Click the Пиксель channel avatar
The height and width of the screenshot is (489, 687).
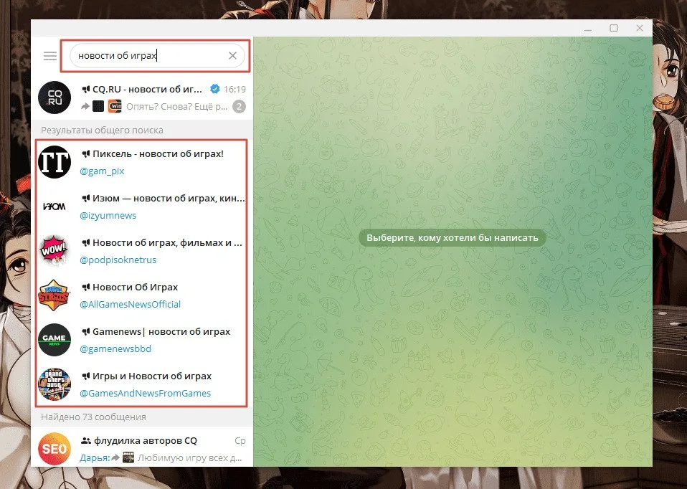coord(55,162)
